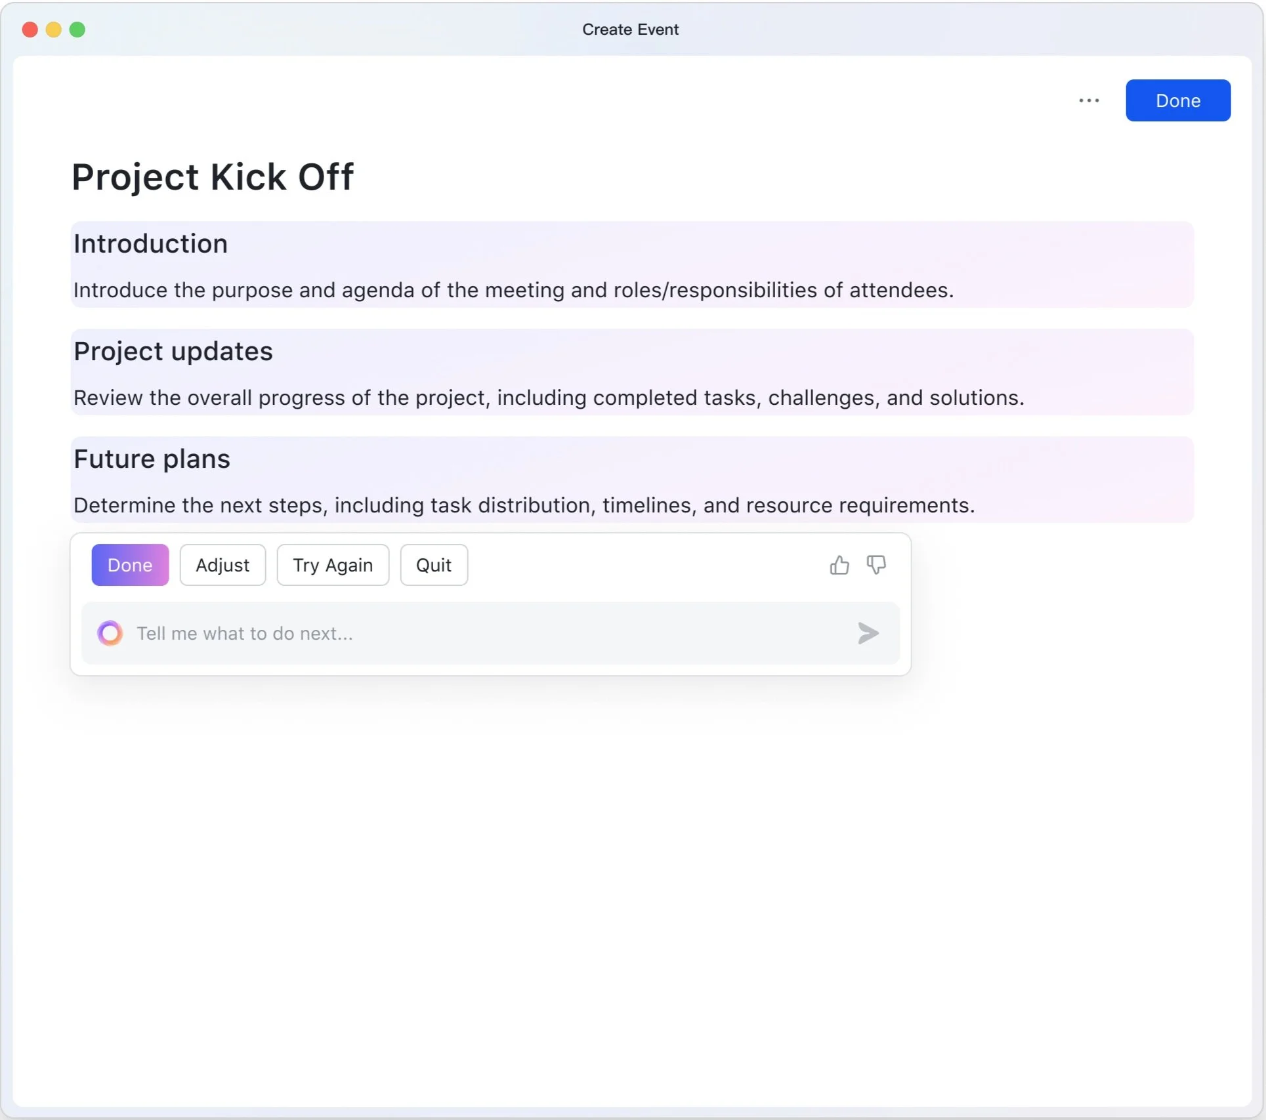The image size is (1266, 1120).
Task: Click the Introduction description paragraph
Action: [x=513, y=290]
